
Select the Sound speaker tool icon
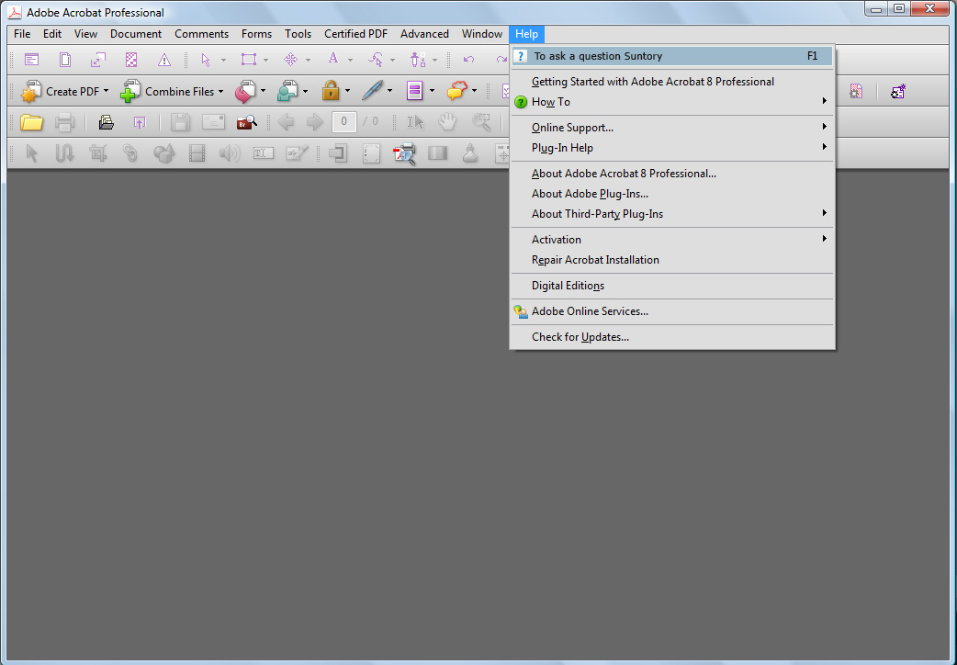[x=230, y=152]
